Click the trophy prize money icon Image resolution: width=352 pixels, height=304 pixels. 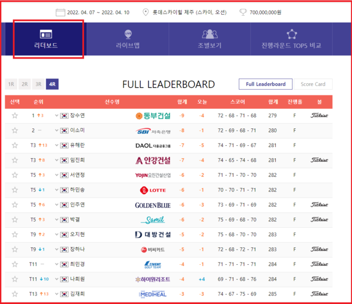[x=243, y=12]
